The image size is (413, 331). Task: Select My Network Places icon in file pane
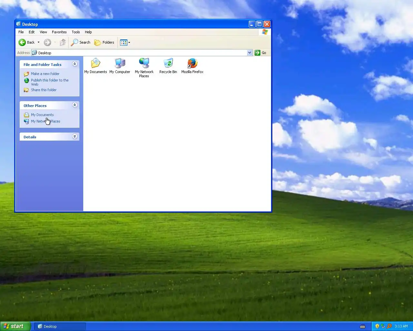pyautogui.click(x=144, y=63)
